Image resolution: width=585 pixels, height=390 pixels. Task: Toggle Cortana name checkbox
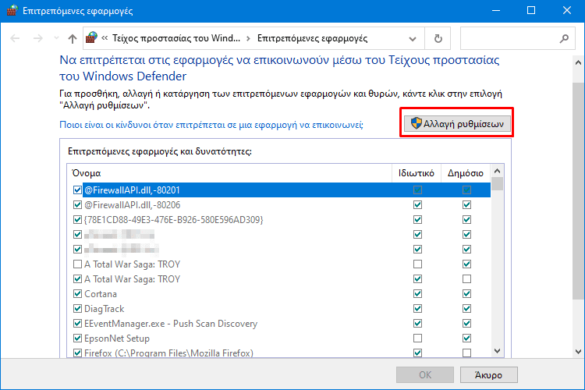[77, 294]
